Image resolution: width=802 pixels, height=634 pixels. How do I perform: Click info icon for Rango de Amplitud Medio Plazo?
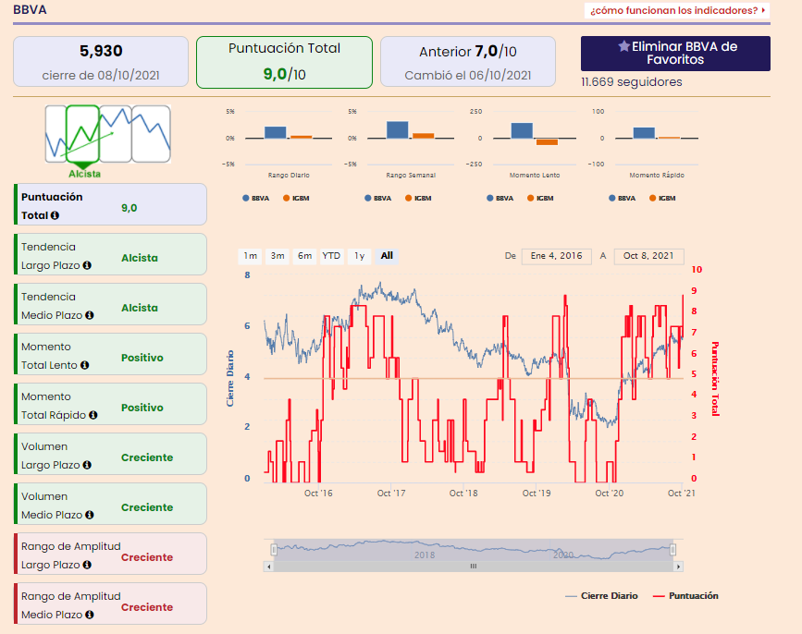pyautogui.click(x=90, y=615)
